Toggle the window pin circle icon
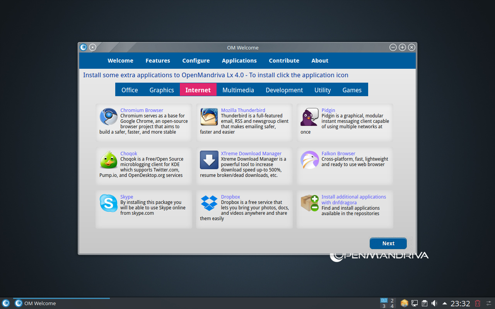This screenshot has height=309, width=495. (x=92, y=48)
